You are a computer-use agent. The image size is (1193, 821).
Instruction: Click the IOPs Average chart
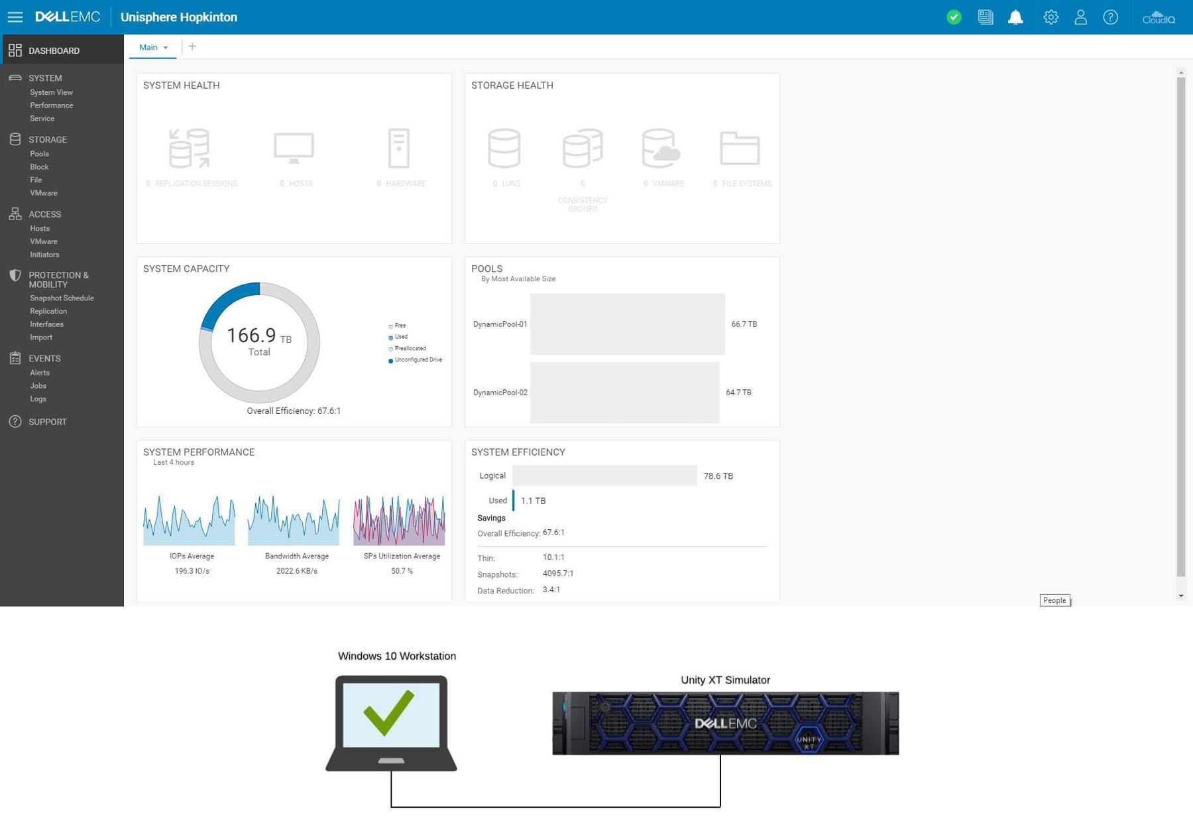(189, 521)
